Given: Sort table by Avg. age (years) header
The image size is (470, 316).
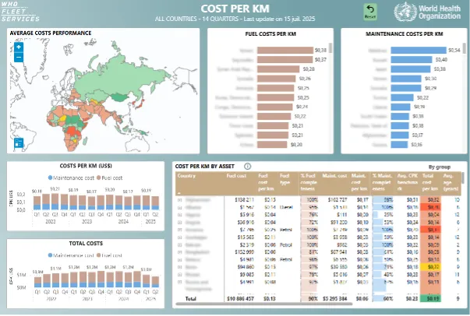Looking at the screenshot, I should pos(451,182).
